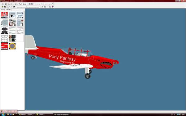The height and width of the screenshot is (116, 186).
Task: Click the gray icon right of long slider
Action: click(x=42, y=7)
